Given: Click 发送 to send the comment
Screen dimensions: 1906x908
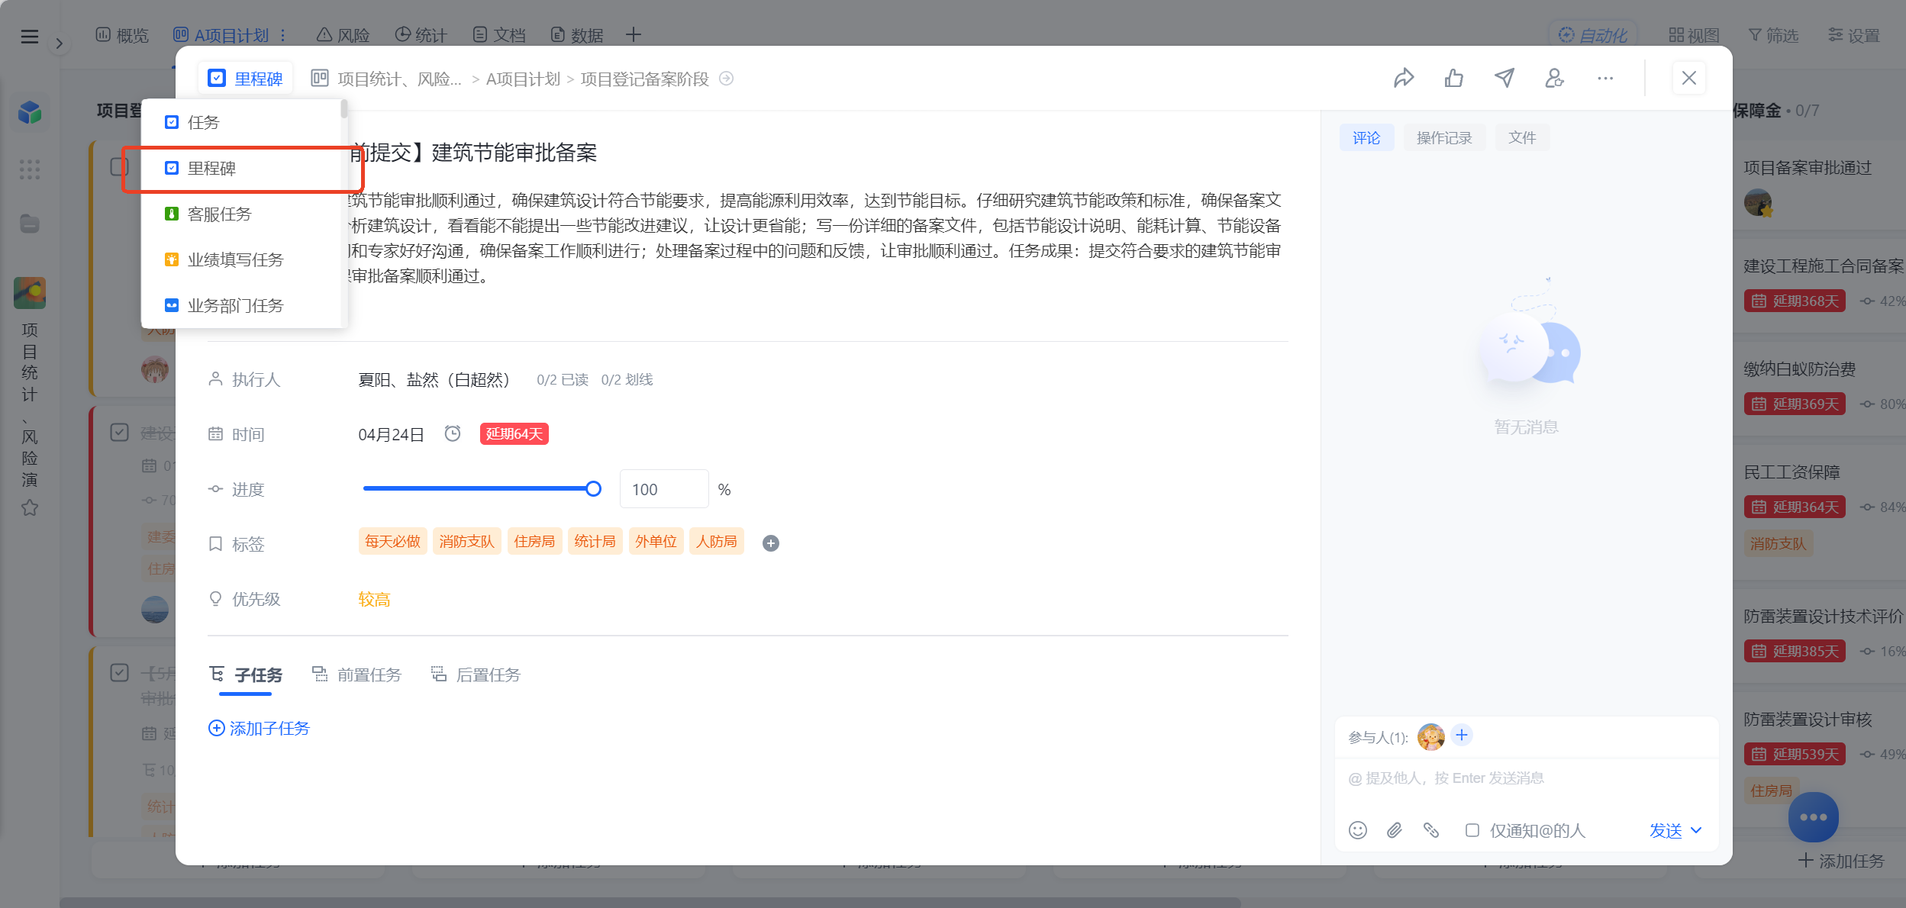Looking at the screenshot, I should click(1666, 830).
